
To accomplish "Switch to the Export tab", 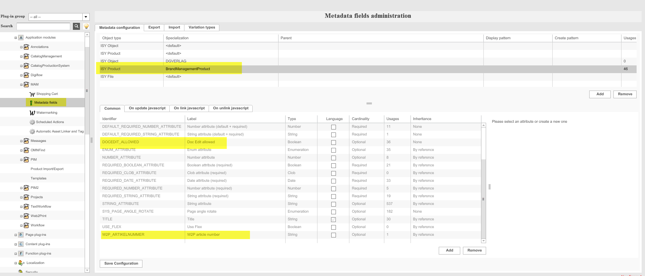I will (x=154, y=27).
